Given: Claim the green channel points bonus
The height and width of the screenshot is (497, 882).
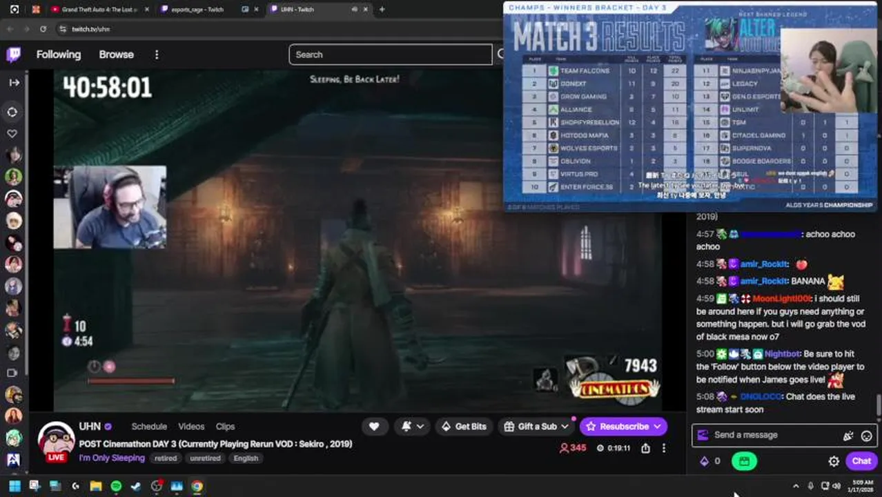Looking at the screenshot, I should tap(744, 461).
